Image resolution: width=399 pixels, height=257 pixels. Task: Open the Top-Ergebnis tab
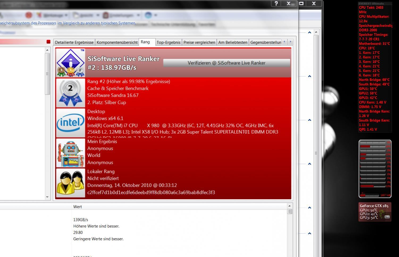(168, 42)
